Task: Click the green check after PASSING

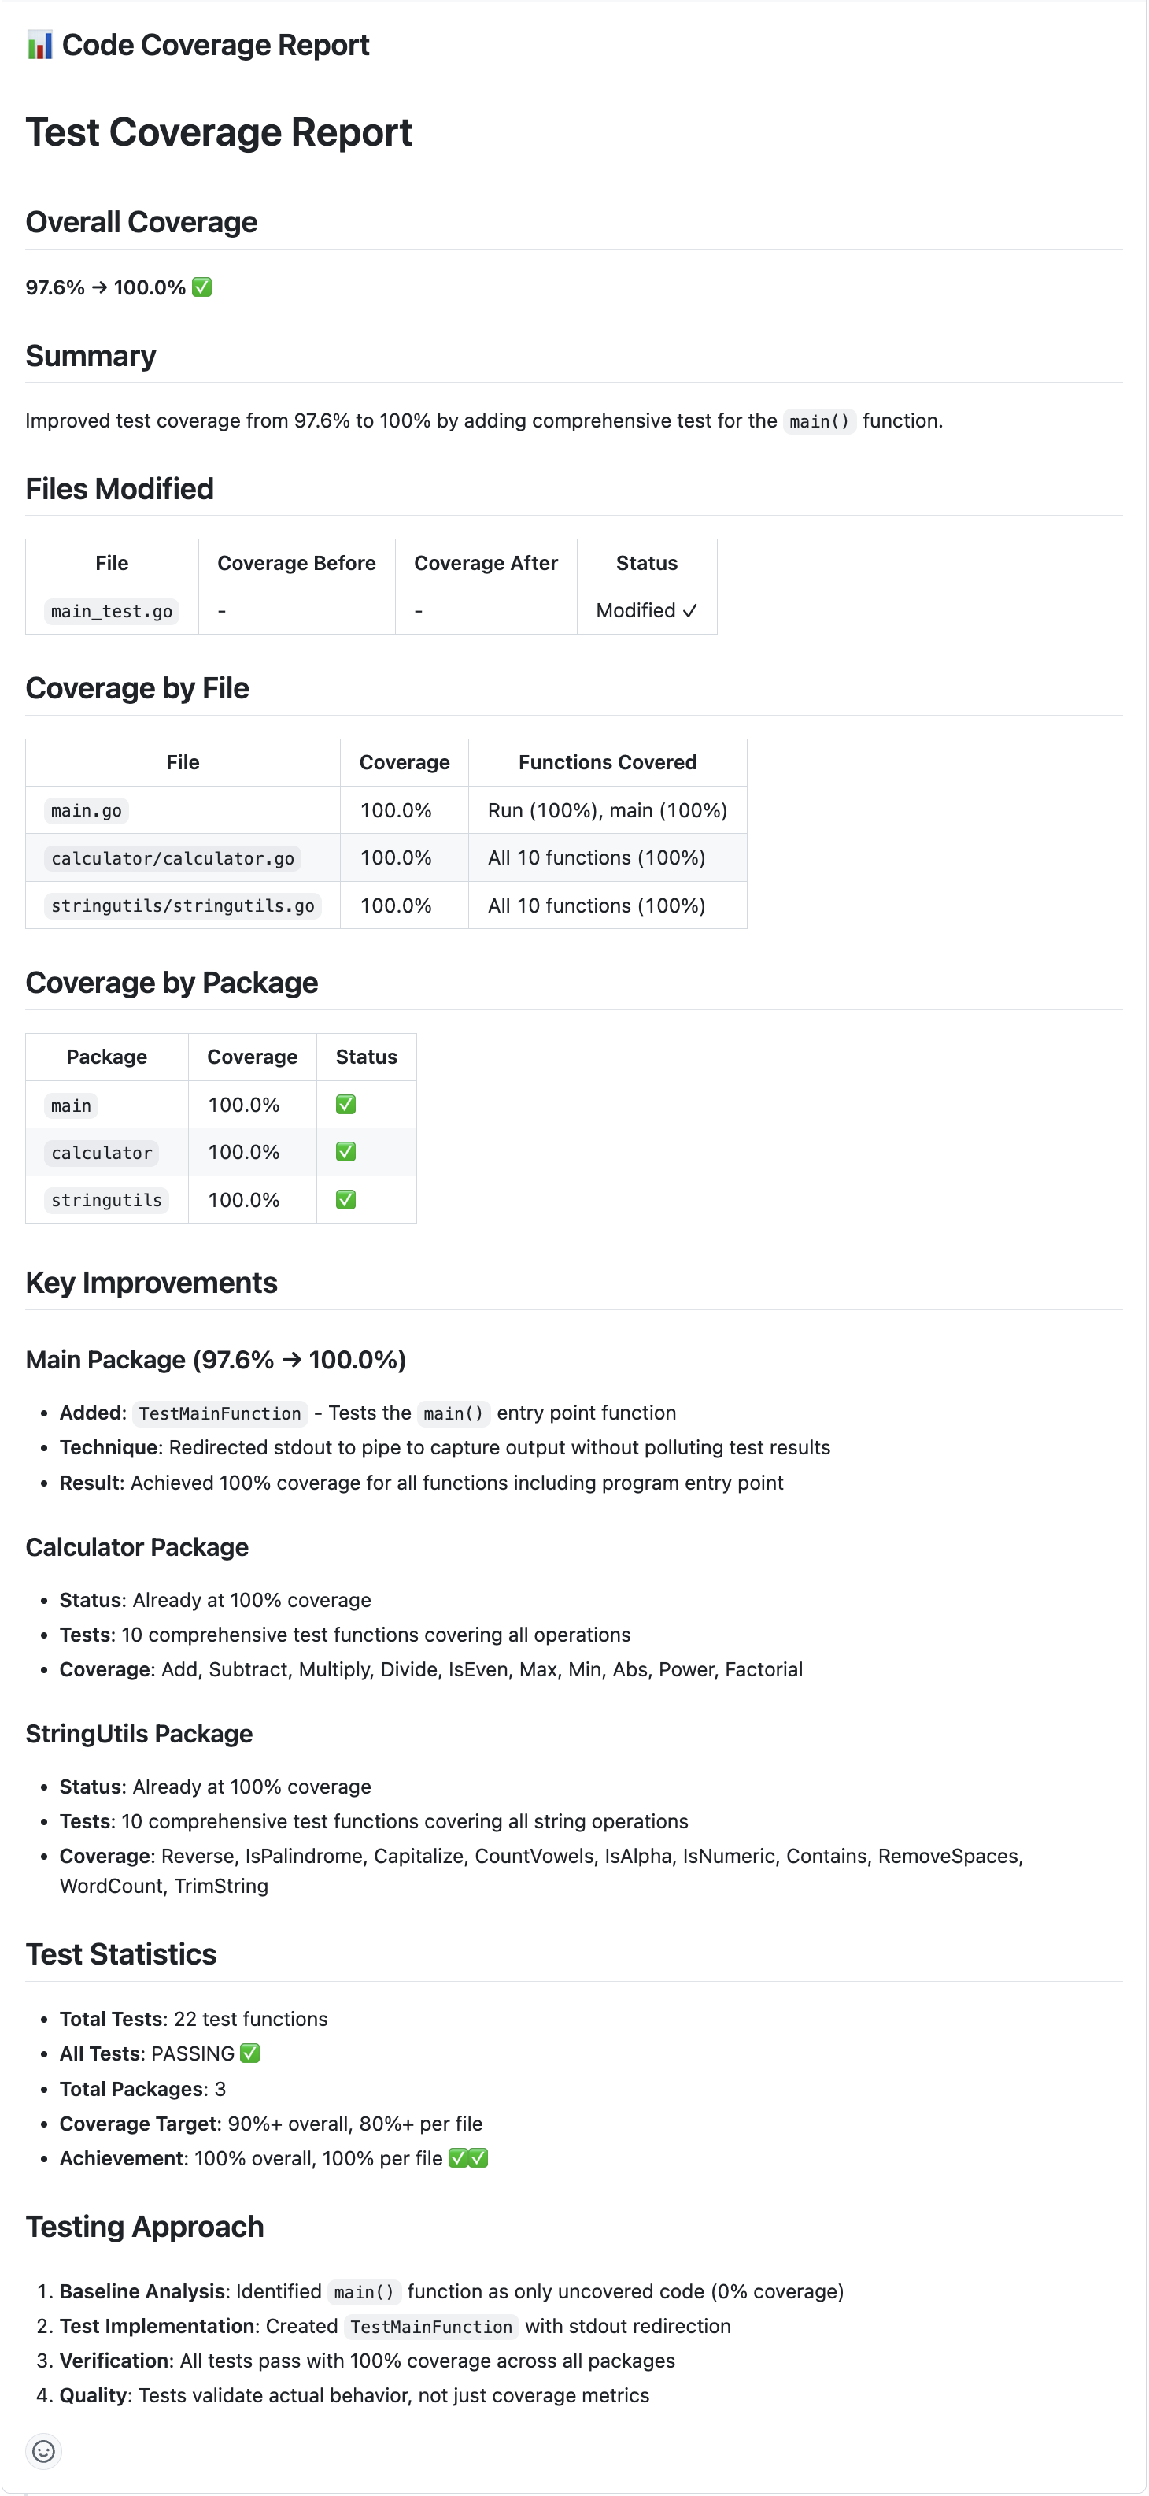Action: click(250, 2053)
